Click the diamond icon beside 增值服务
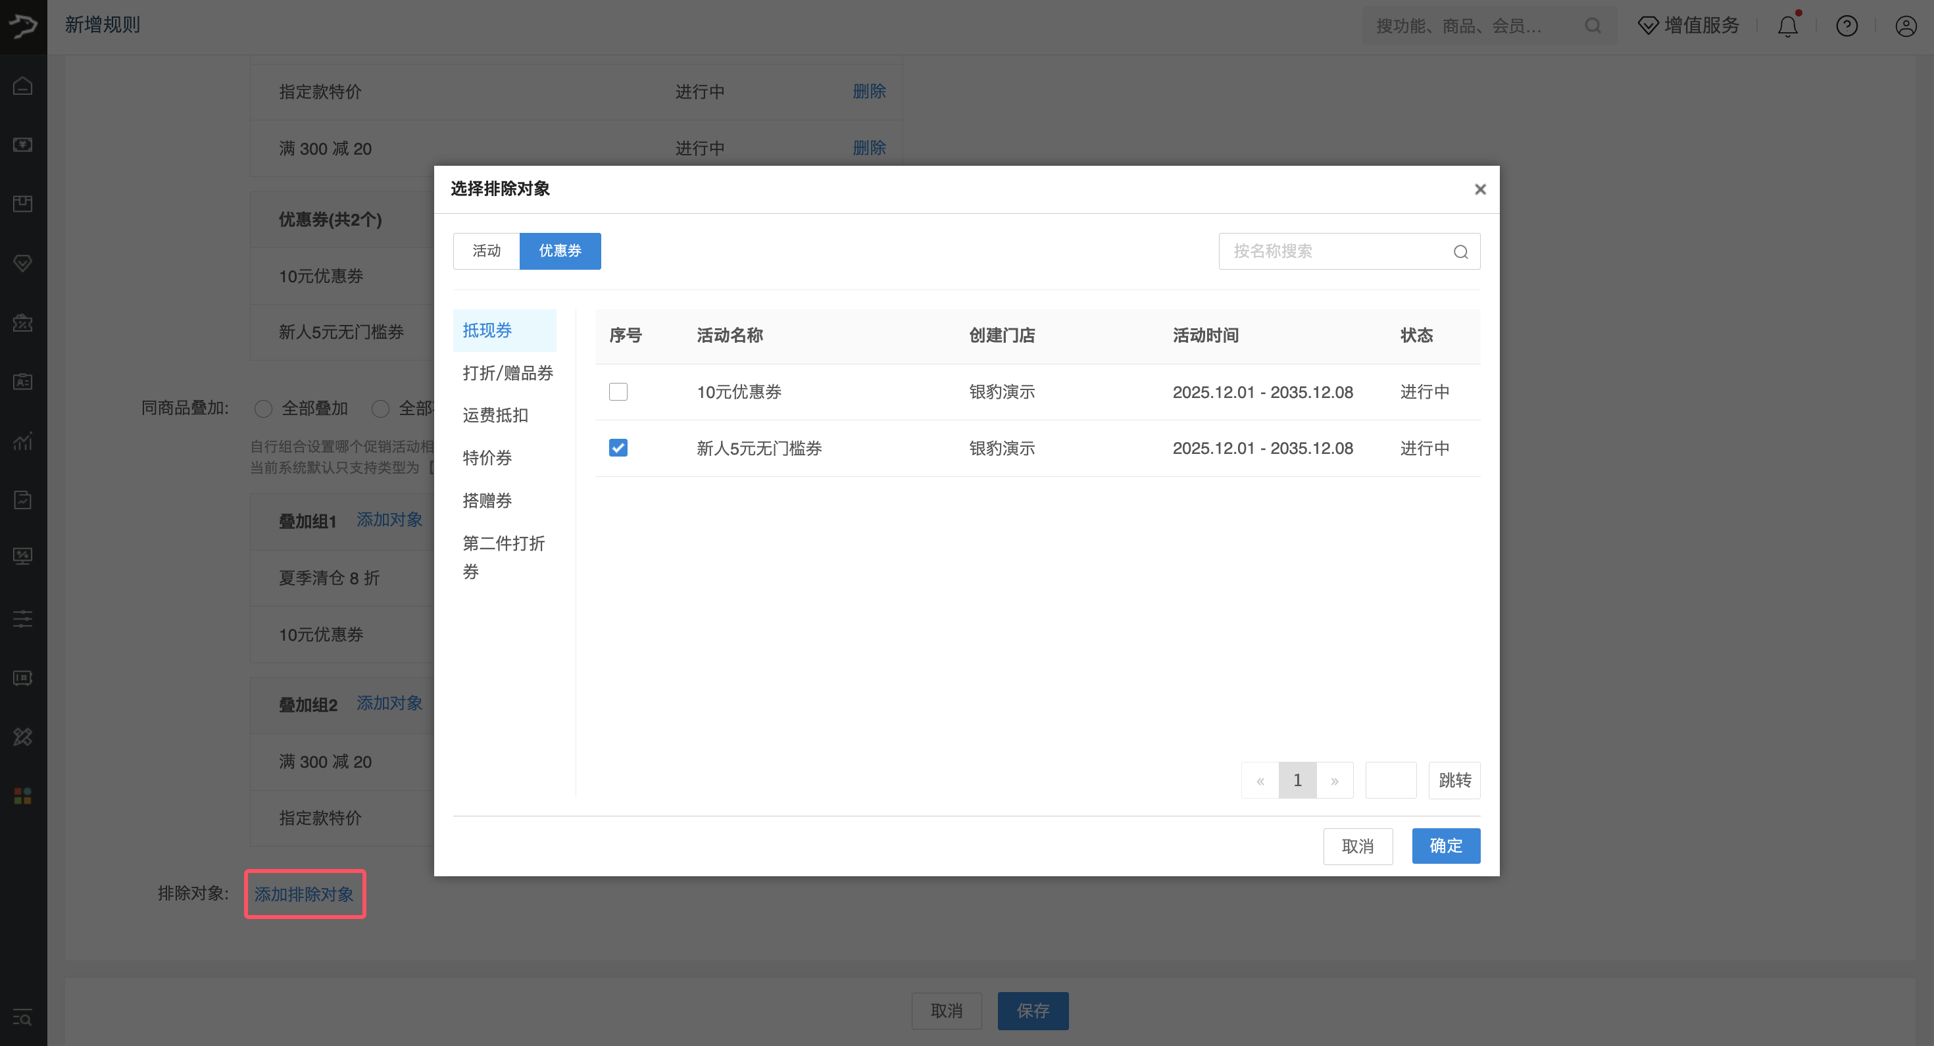1934x1046 pixels. point(1648,26)
